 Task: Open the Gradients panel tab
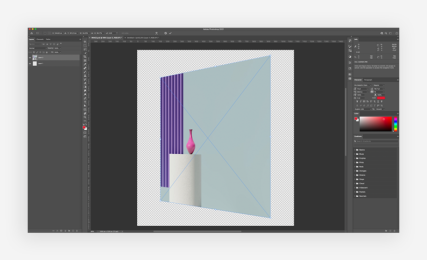click(x=358, y=136)
